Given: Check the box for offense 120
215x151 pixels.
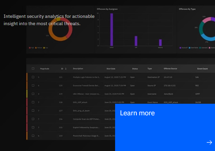Looking at the screenshot, I should pyautogui.click(x=33, y=85).
